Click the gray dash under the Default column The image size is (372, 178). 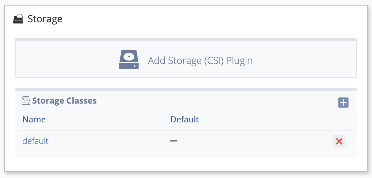(173, 141)
